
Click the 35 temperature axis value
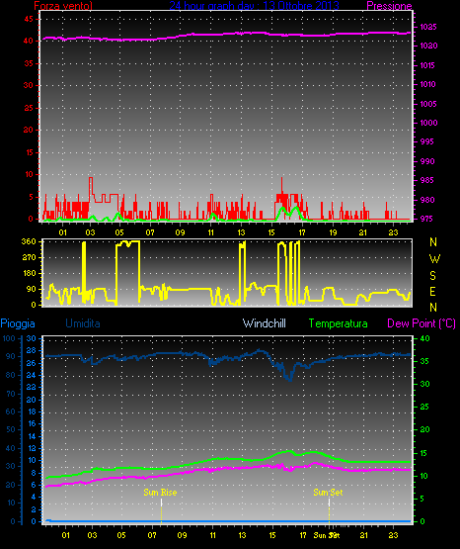(424, 361)
